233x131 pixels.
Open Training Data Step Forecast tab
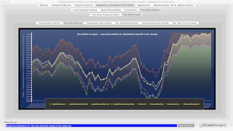(99, 23)
